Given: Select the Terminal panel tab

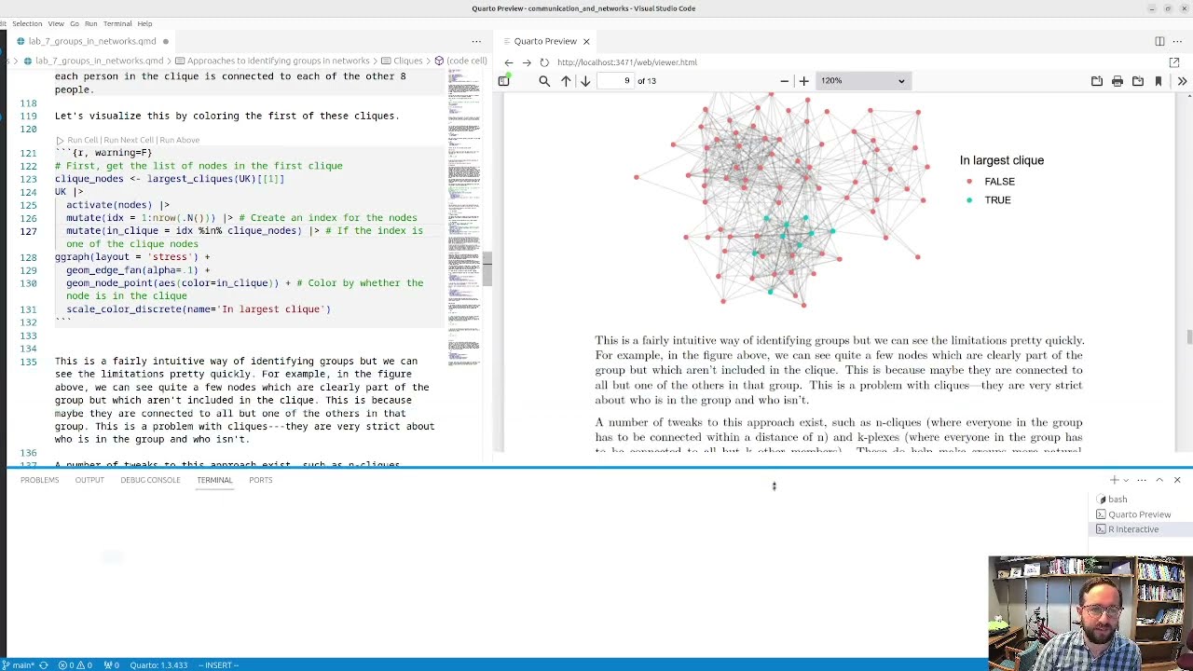Looking at the screenshot, I should 214,480.
